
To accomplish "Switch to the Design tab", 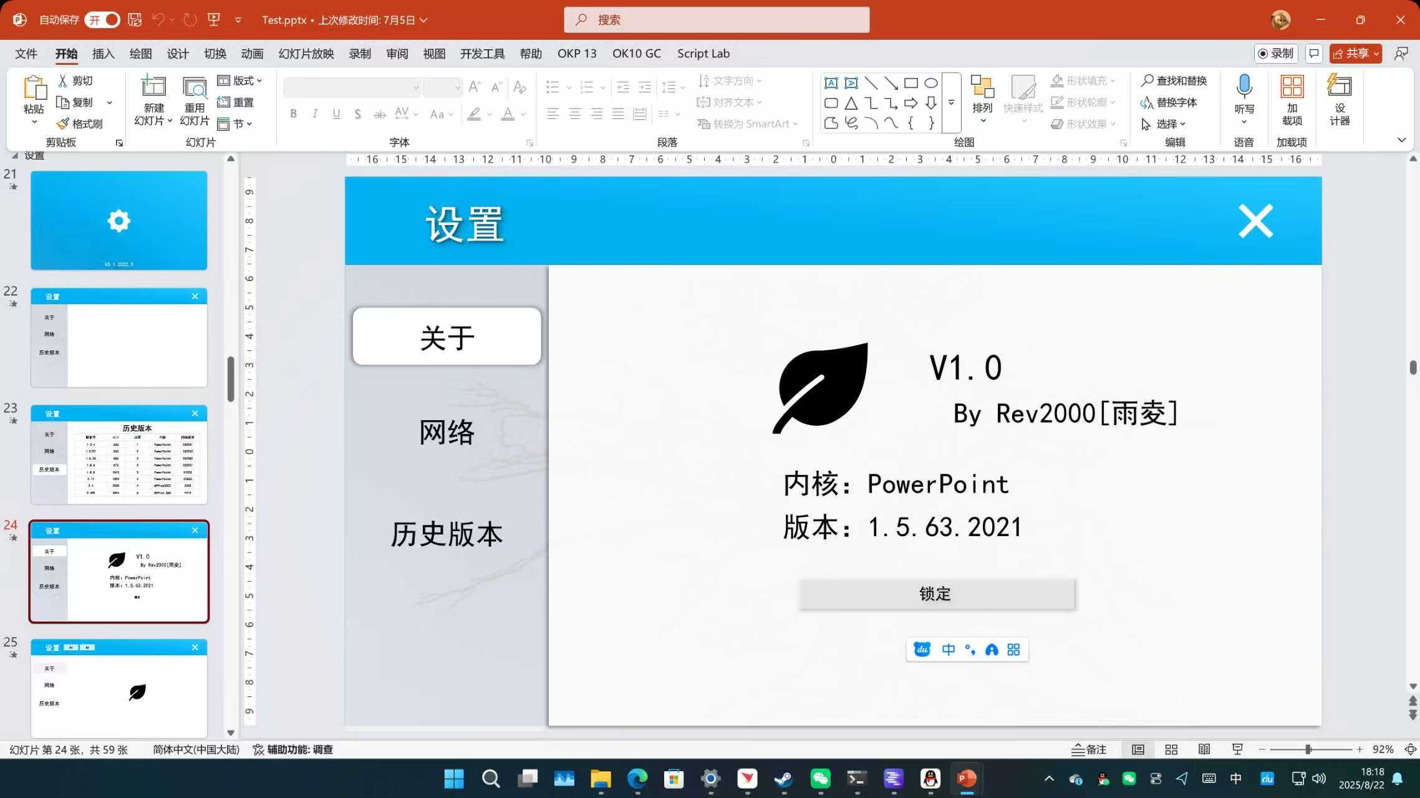I will click(178, 54).
